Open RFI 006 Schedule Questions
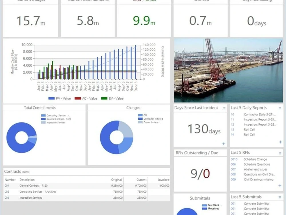Viewport: 286px width, 215px height. pyautogui.click(x=251, y=164)
